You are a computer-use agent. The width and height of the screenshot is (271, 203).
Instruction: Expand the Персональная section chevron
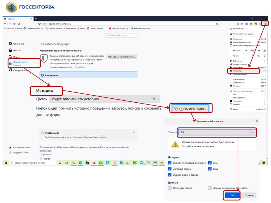pos(134,133)
